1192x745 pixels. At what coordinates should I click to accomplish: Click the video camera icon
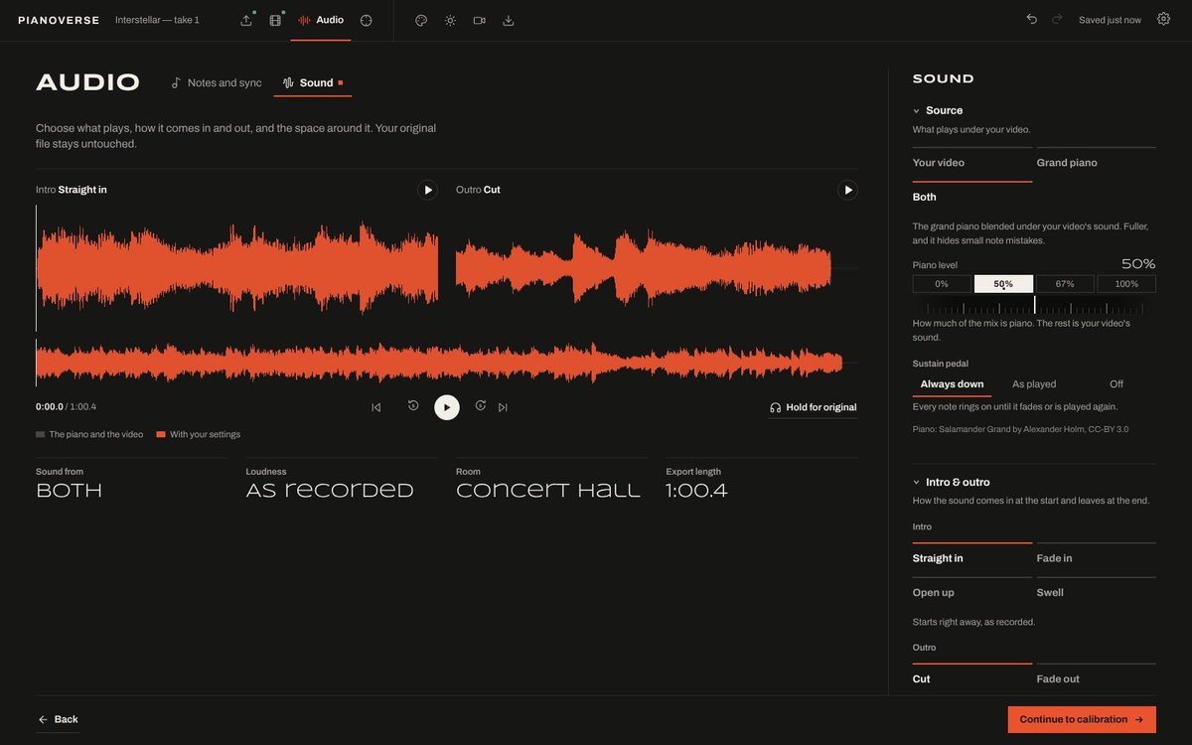tap(480, 20)
